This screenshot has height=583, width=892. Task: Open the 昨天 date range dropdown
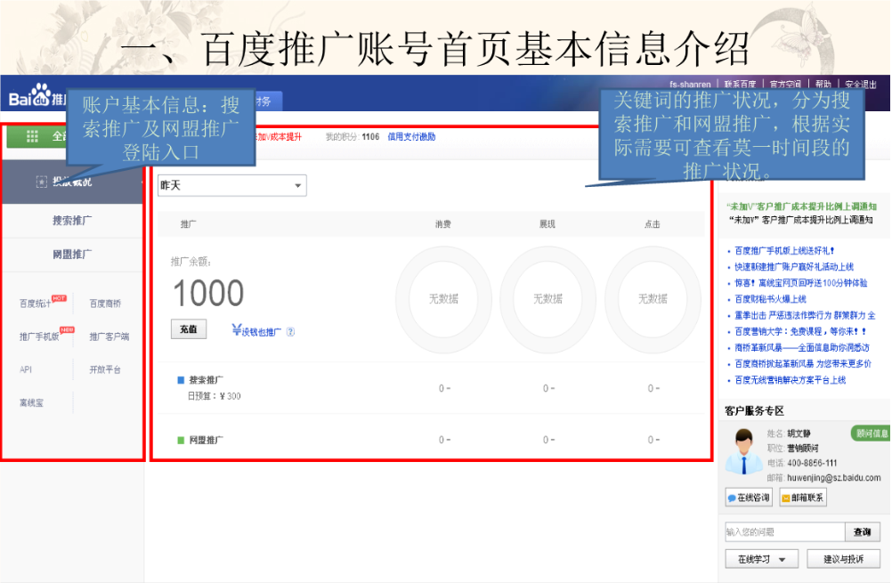[x=232, y=185]
